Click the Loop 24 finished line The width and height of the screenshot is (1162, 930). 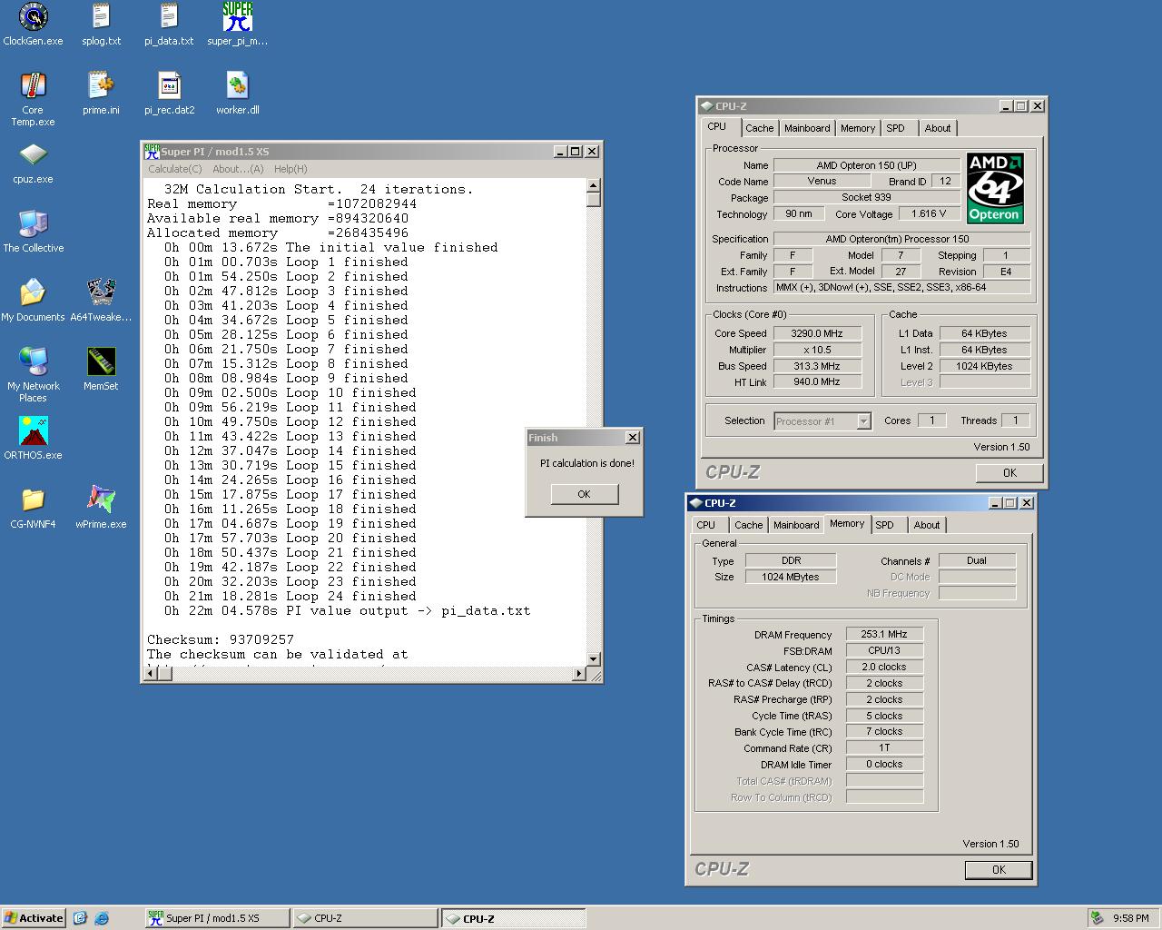[290, 596]
